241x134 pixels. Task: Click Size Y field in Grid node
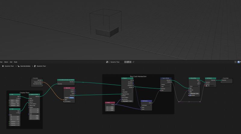click(15, 102)
